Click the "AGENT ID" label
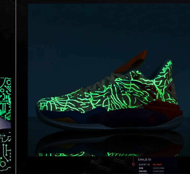Screen dimensions: 190x174 tap(144, 165)
